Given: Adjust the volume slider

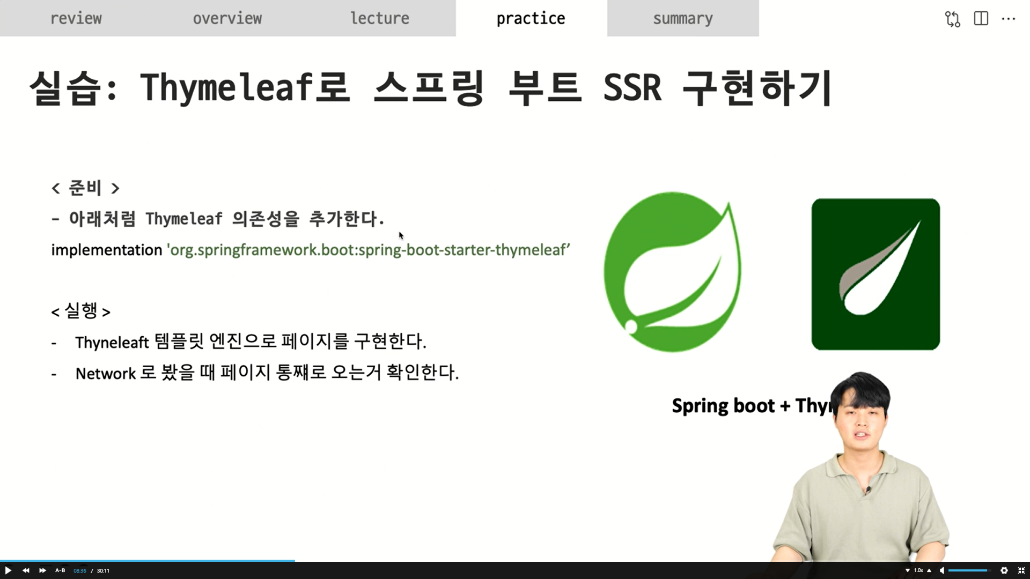Looking at the screenshot, I should point(969,570).
